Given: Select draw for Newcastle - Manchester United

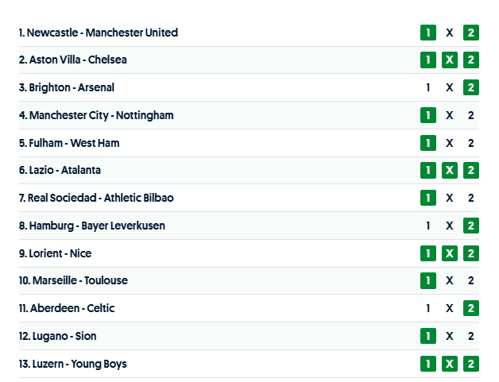Looking at the screenshot, I should point(450,33).
